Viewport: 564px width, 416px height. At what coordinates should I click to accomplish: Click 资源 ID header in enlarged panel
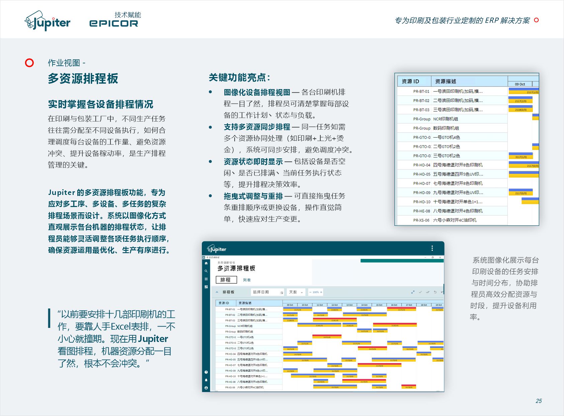tap(414, 81)
